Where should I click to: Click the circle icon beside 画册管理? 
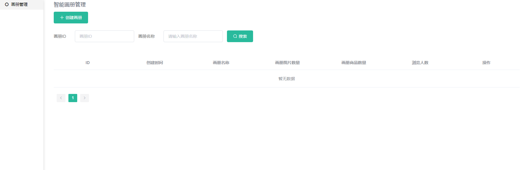coord(7,4)
